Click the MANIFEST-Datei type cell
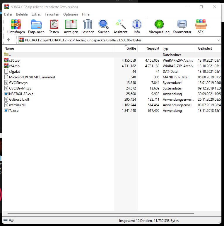The image size is (224, 226). (175, 77)
